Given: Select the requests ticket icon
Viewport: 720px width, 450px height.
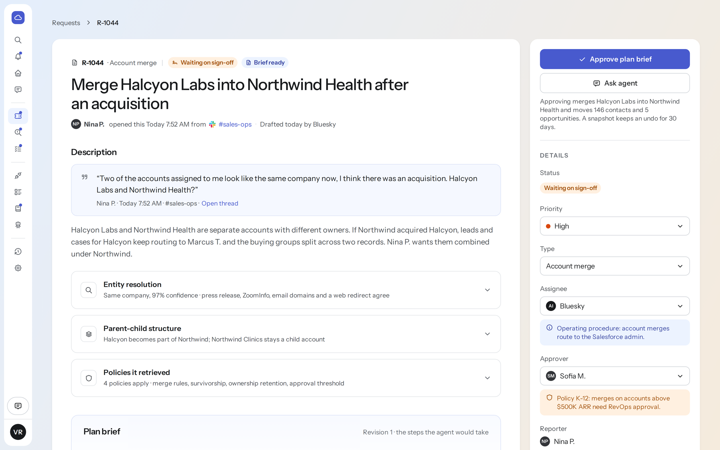Looking at the screenshot, I should (18, 116).
